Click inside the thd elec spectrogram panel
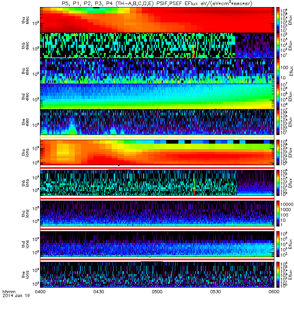This screenshot has width=294, height=314. tap(157, 96)
